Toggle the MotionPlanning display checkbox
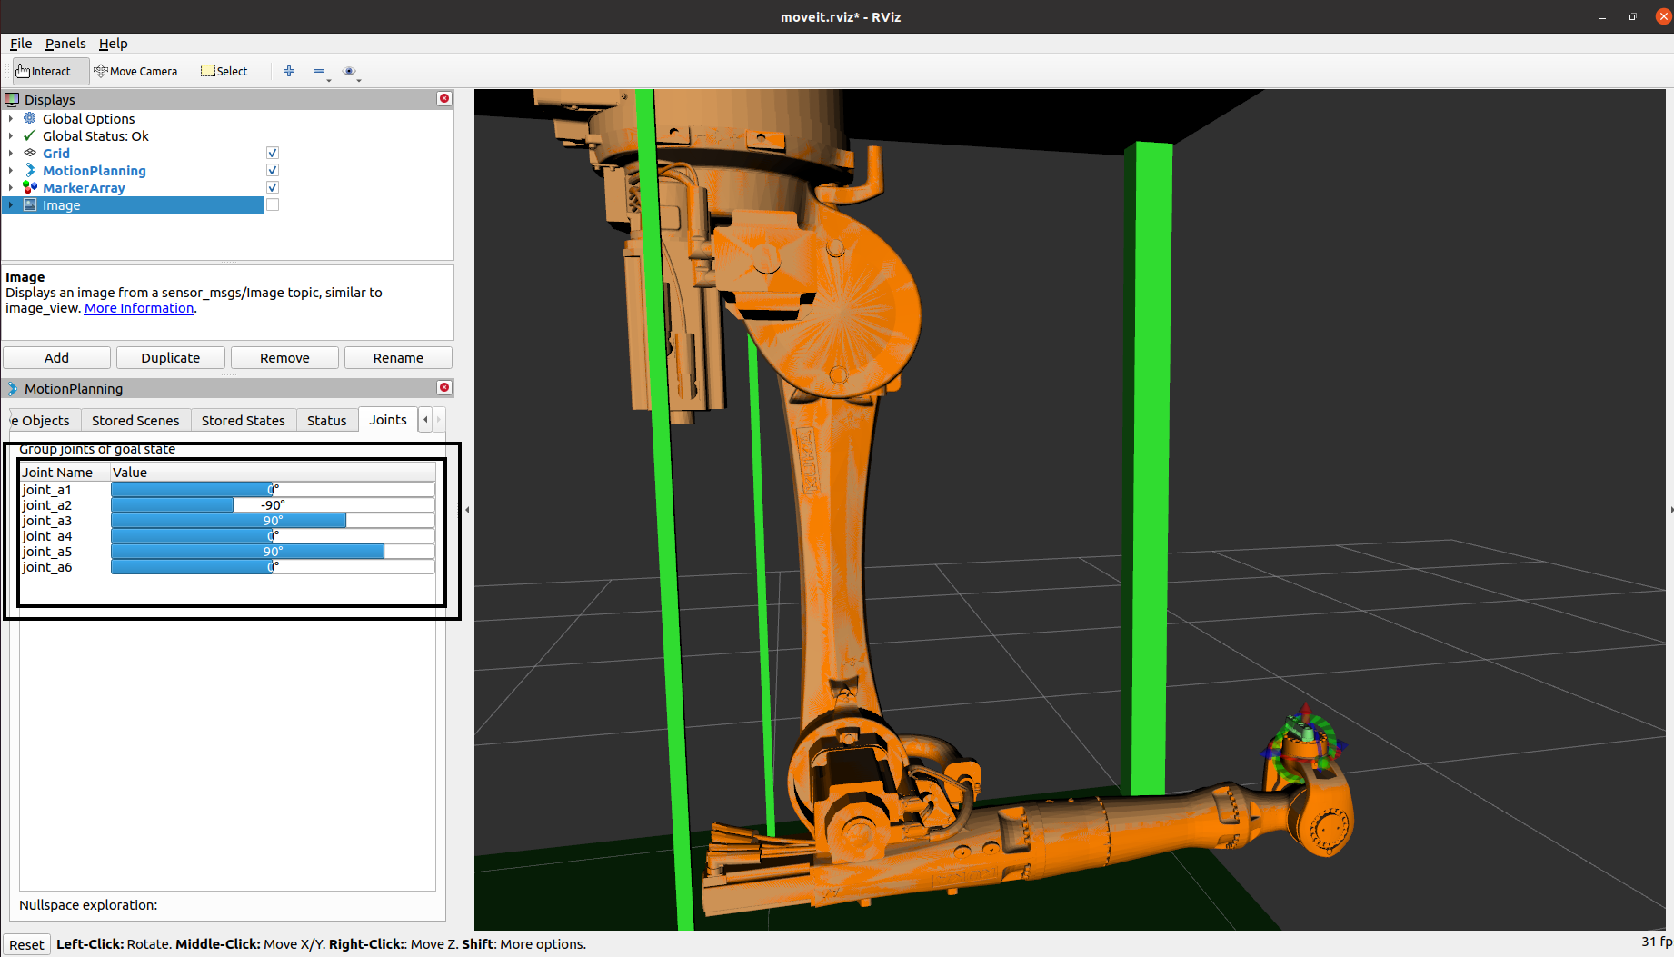 273,170
